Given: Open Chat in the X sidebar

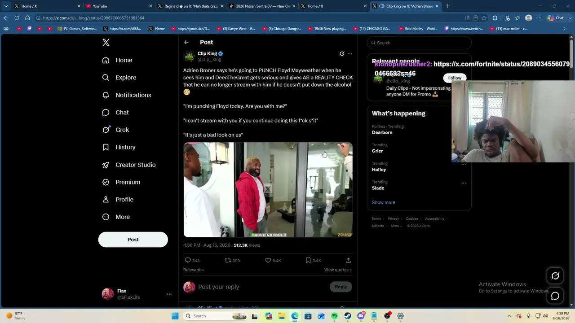Looking at the screenshot, I should (115, 113).
